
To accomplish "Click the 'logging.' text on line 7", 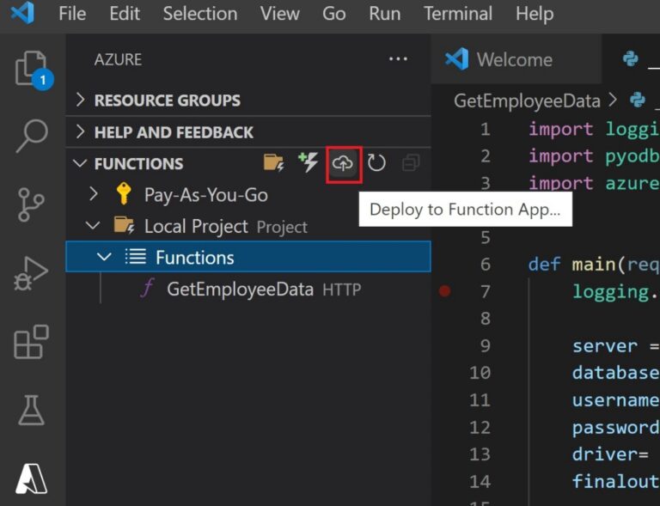I will [x=615, y=292].
